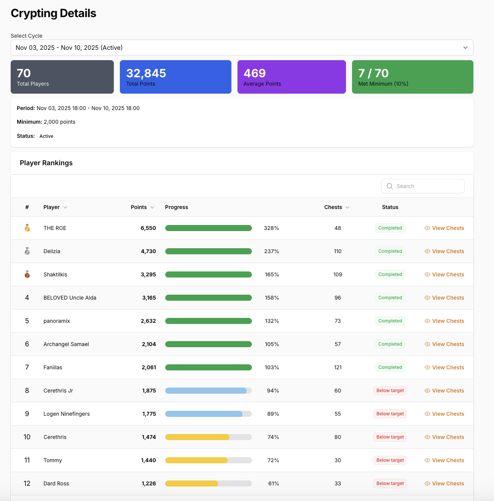Click the eye icon in Tommy's row

coord(427,460)
